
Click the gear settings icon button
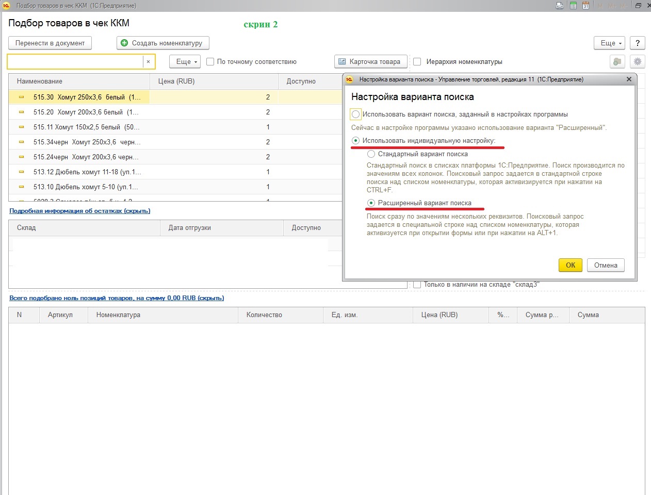point(638,62)
